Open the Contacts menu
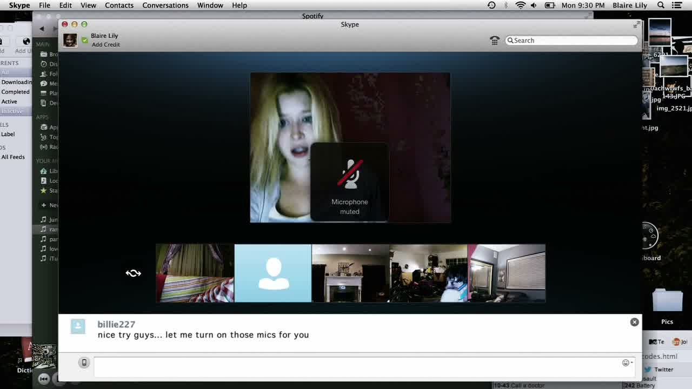 119,5
